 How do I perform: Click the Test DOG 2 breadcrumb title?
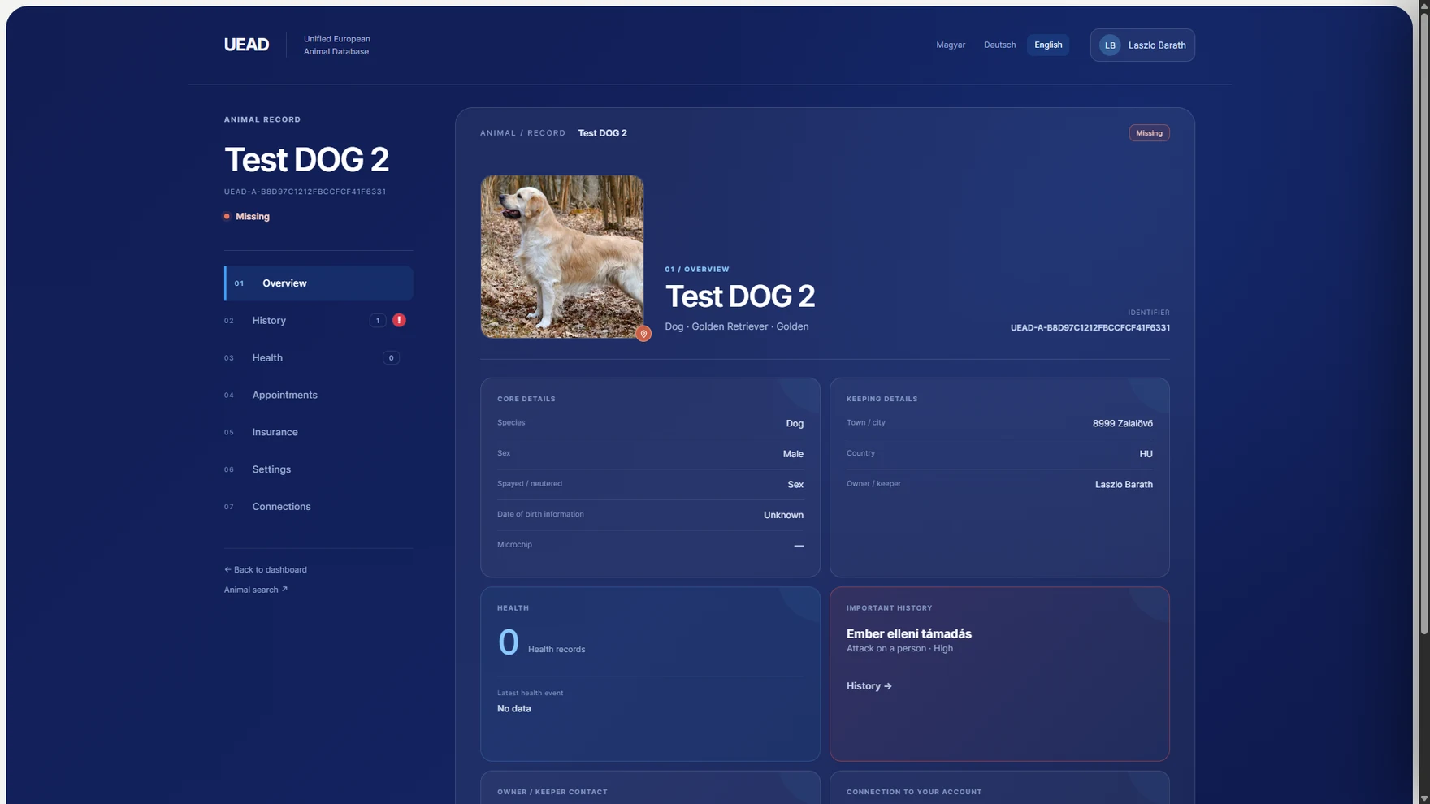[603, 133]
